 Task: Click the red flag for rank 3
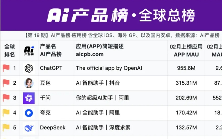(x=6, y=98)
